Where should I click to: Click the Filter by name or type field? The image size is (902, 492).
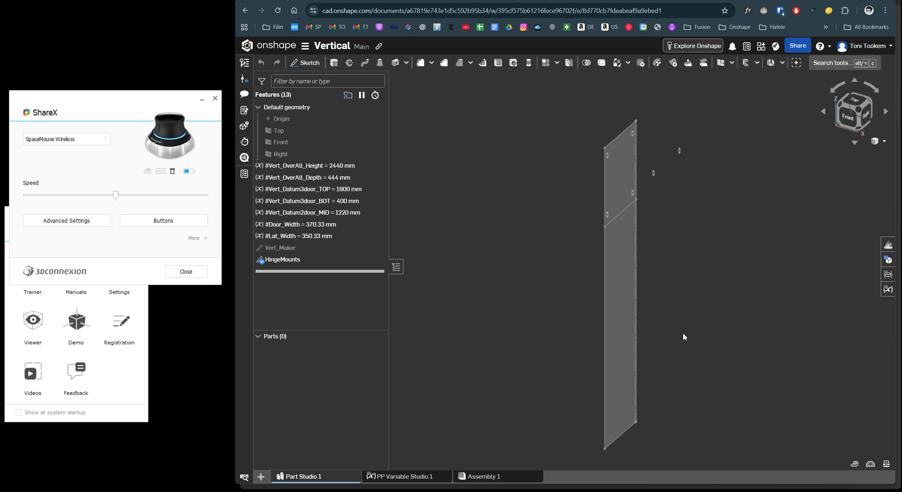click(327, 81)
